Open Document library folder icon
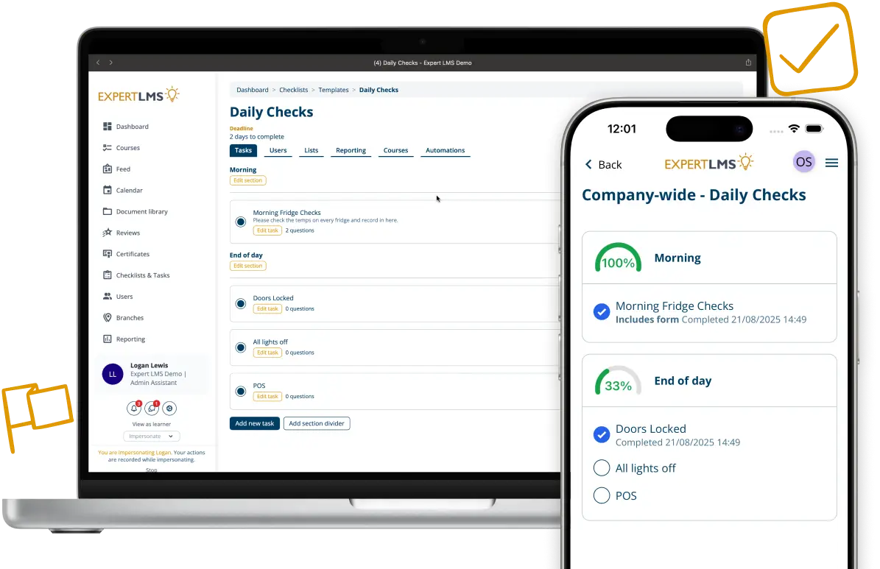This screenshot has width=880, height=569. tap(108, 212)
